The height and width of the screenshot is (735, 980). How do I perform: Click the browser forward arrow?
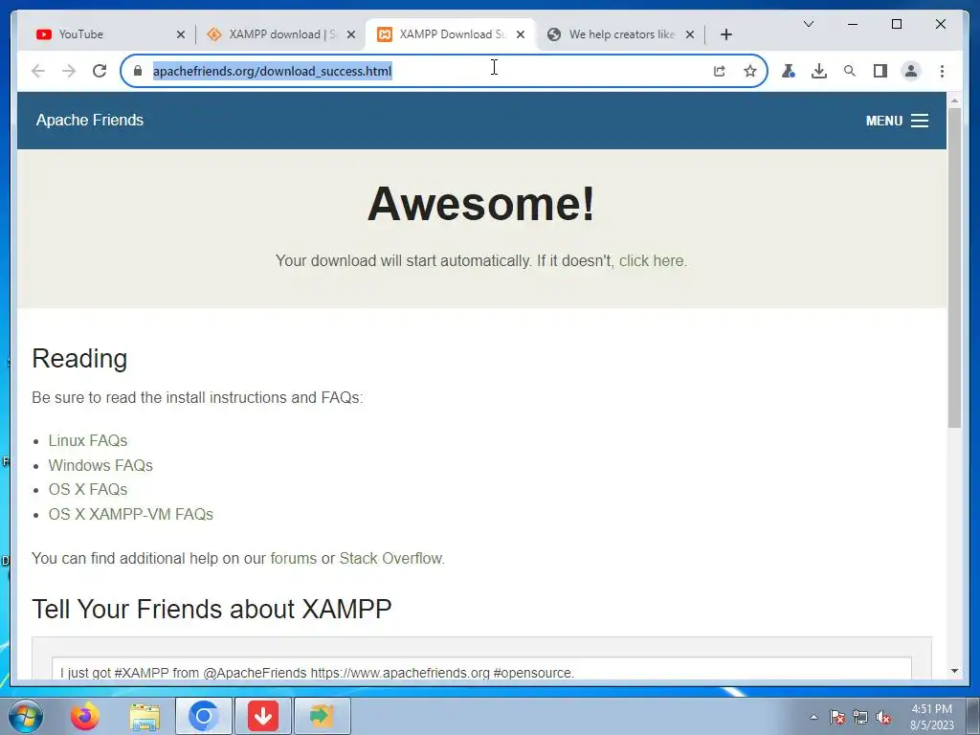pyautogui.click(x=69, y=71)
